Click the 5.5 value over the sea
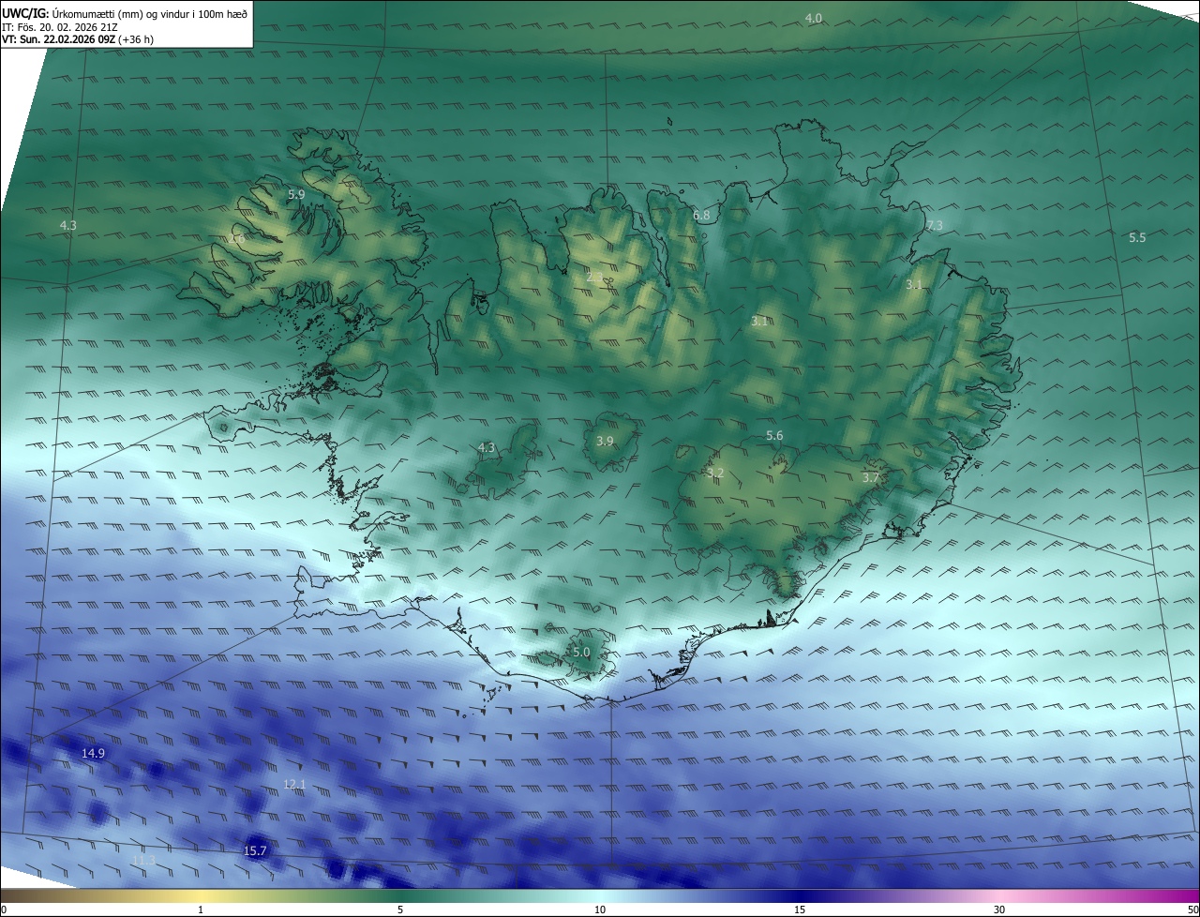 pyautogui.click(x=1137, y=238)
